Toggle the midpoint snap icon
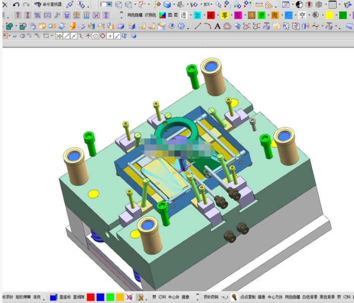 click(74, 36)
